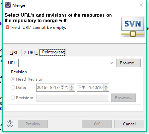Image resolution: width=149 pixels, height=134 pixels.
Task: Switch to the URL tab
Action: click(x=14, y=53)
